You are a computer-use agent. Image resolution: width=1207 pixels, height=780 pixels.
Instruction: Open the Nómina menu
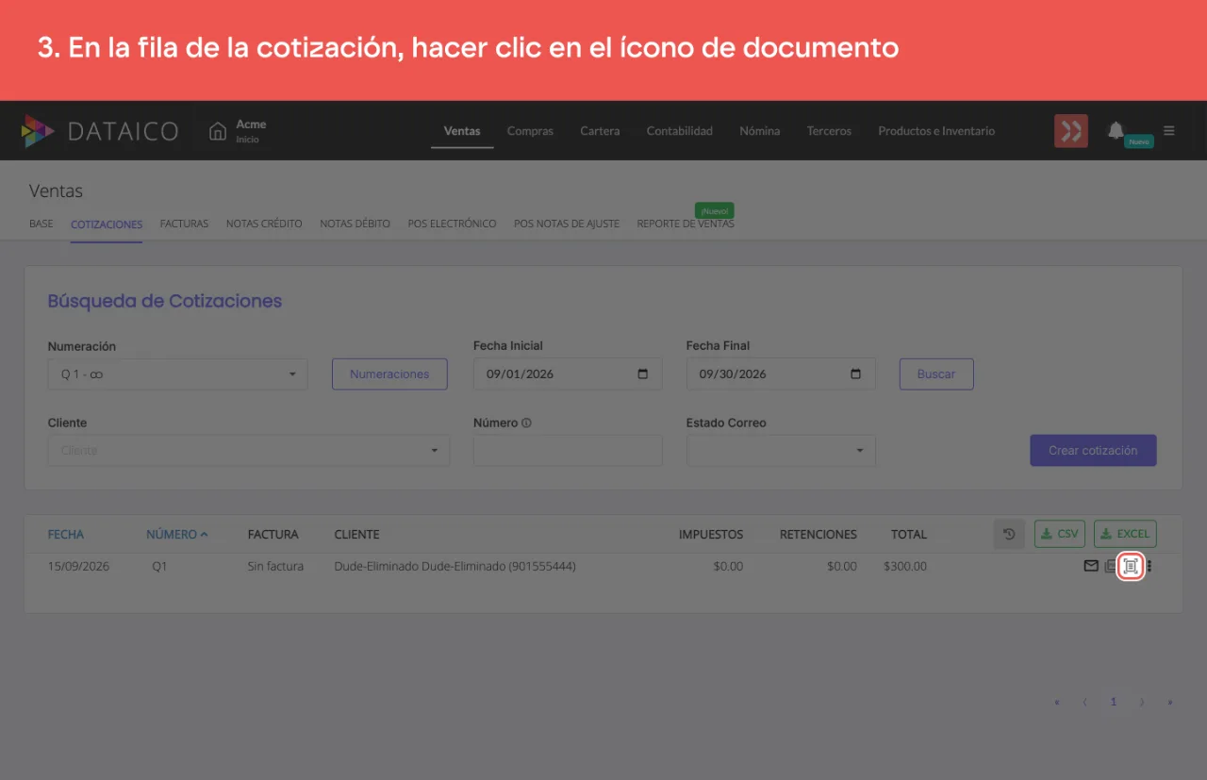point(760,131)
